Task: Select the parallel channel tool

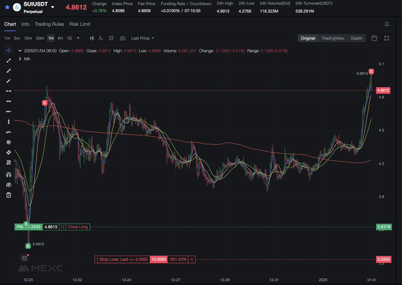Action: point(9,142)
